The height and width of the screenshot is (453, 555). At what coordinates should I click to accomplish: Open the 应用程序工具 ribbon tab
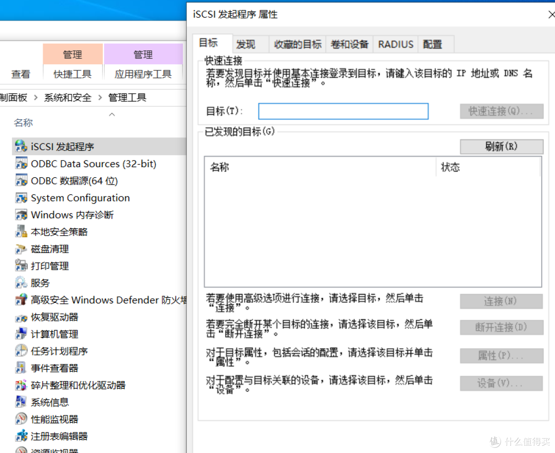143,74
